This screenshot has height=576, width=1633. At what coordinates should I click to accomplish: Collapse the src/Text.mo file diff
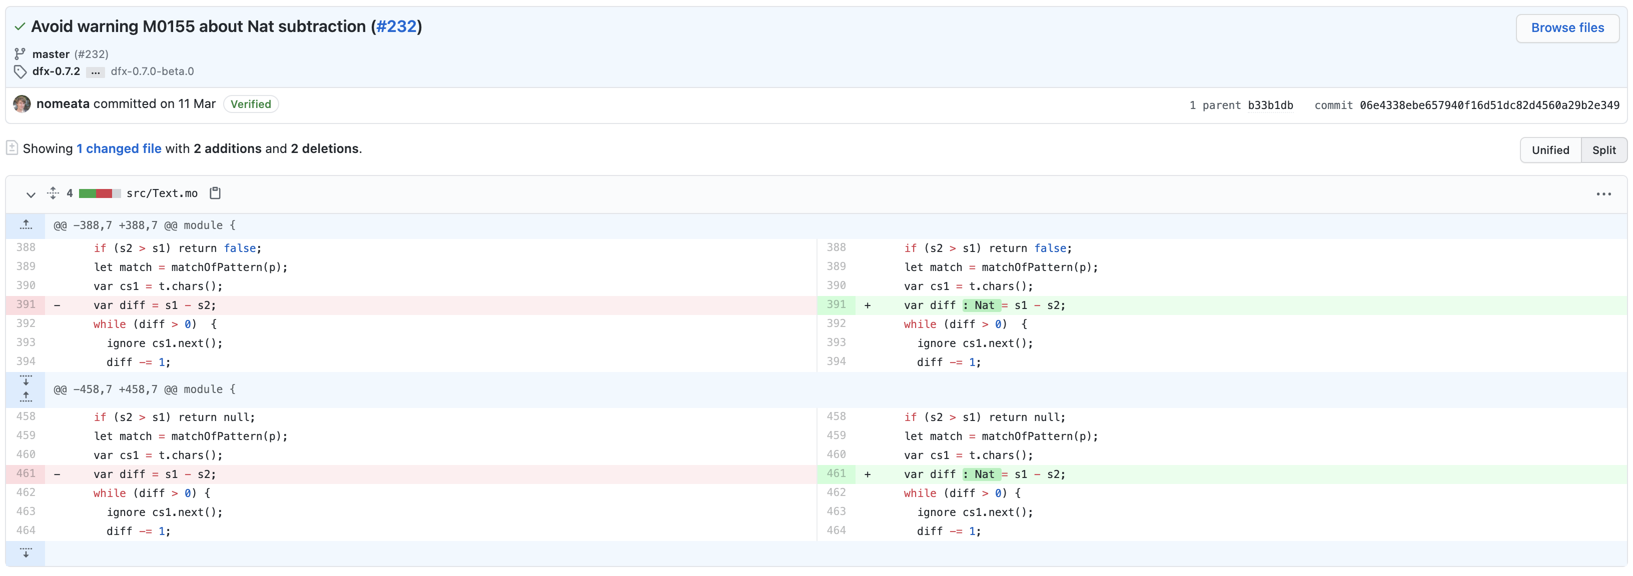(x=31, y=194)
